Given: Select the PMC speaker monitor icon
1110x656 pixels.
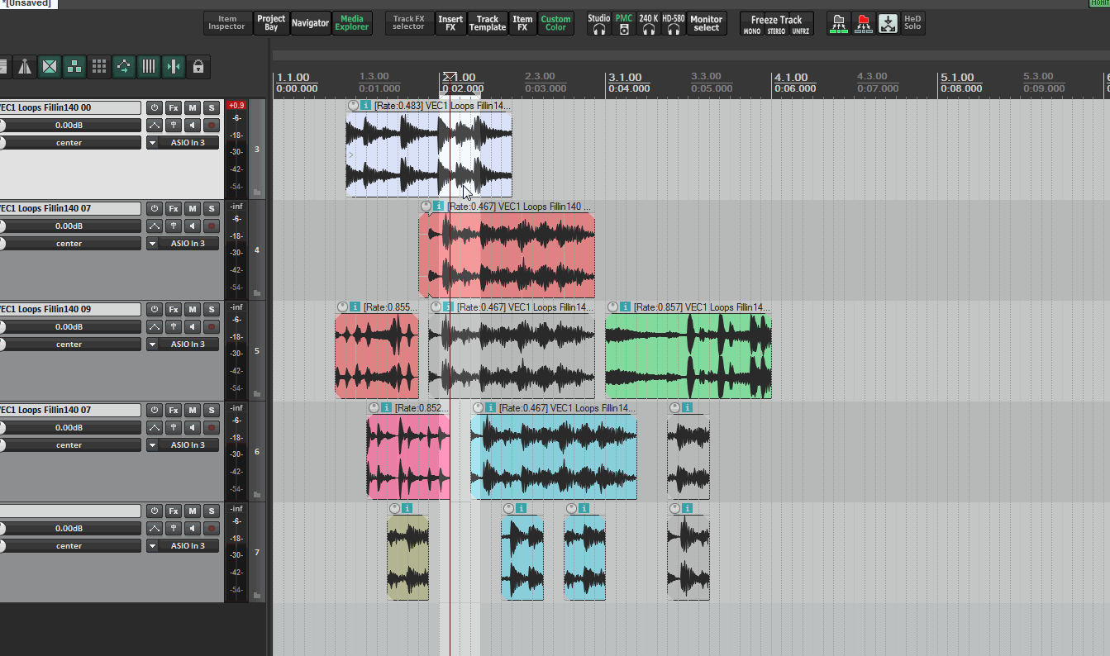Looking at the screenshot, I should 624,23.
